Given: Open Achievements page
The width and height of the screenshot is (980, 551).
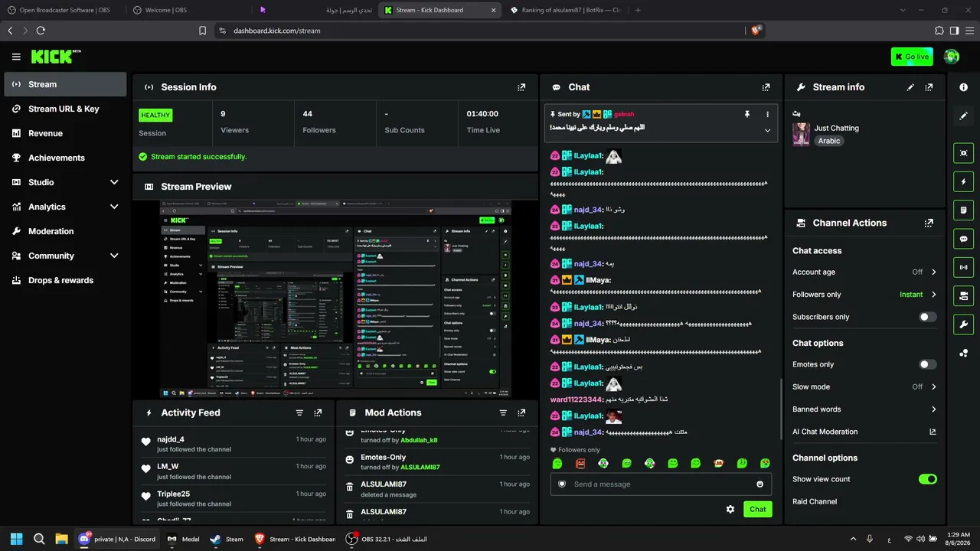Looking at the screenshot, I should 65,158.
